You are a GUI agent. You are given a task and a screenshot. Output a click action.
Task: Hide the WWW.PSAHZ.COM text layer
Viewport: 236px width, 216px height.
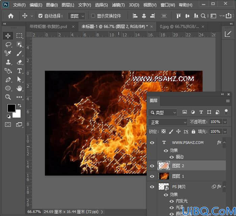tap(152, 143)
